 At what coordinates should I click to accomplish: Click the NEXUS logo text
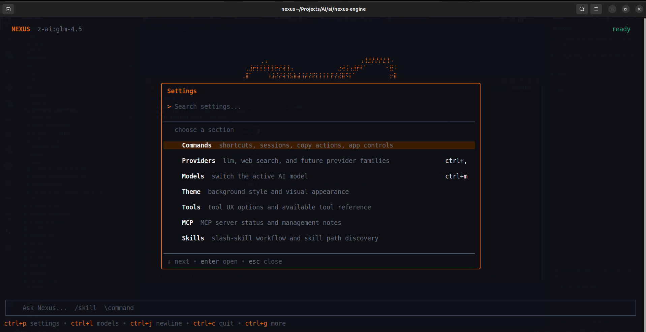coord(21,29)
